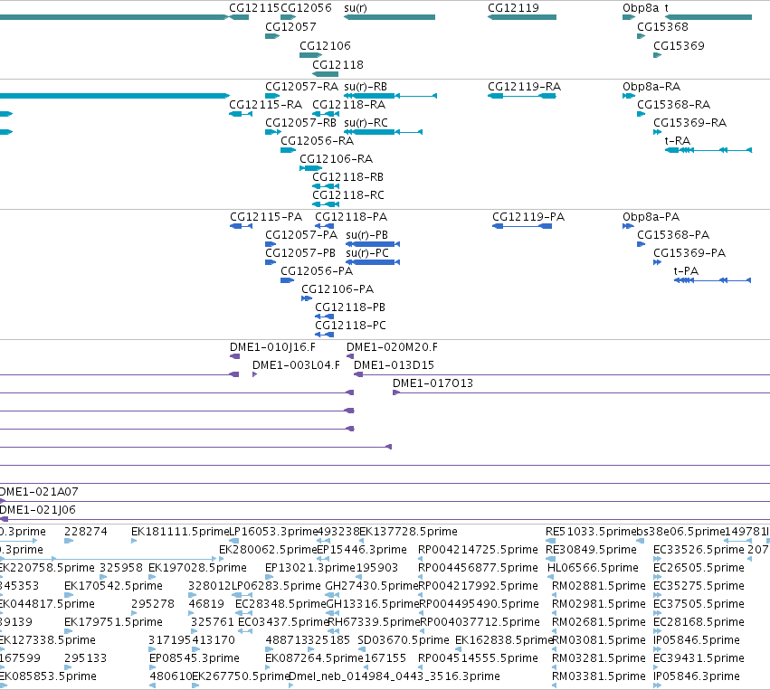
Task: Select the CG15368 gene label
Action: [x=663, y=27]
